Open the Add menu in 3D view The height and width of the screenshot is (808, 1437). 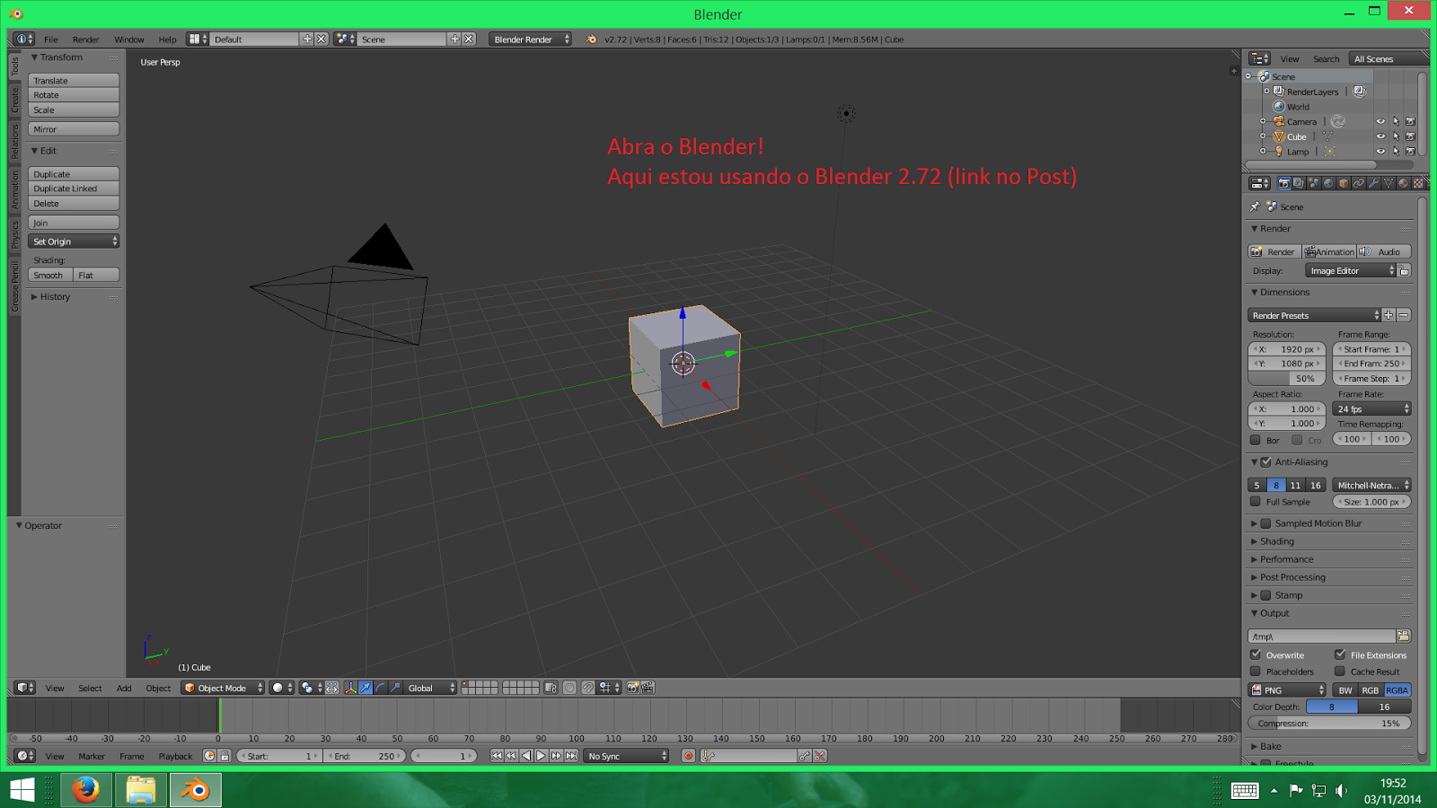(124, 689)
